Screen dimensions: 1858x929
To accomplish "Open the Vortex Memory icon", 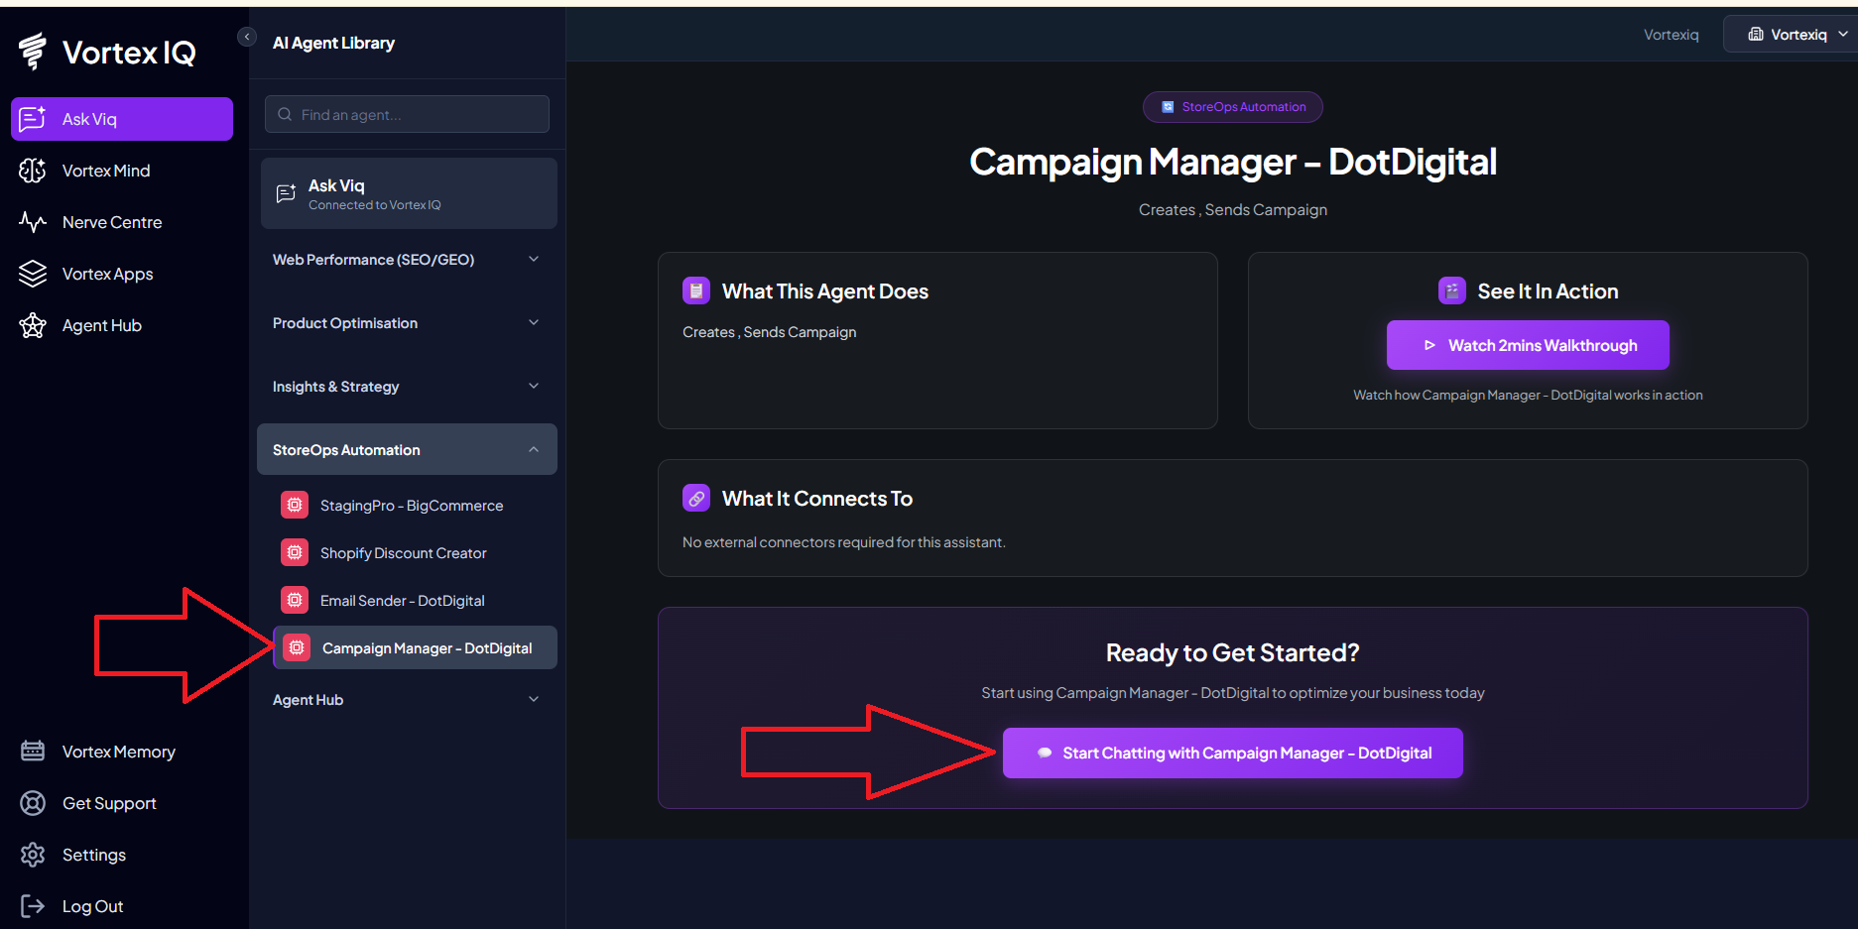I will [33, 751].
